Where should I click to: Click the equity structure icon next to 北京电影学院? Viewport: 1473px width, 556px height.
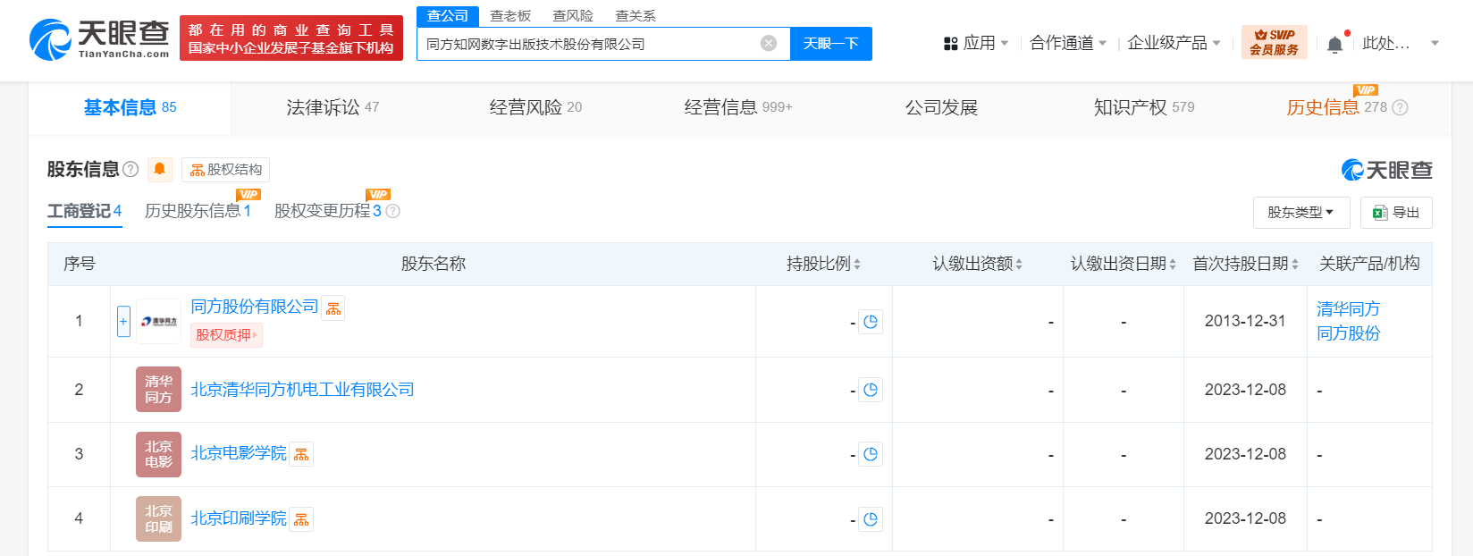tap(301, 454)
